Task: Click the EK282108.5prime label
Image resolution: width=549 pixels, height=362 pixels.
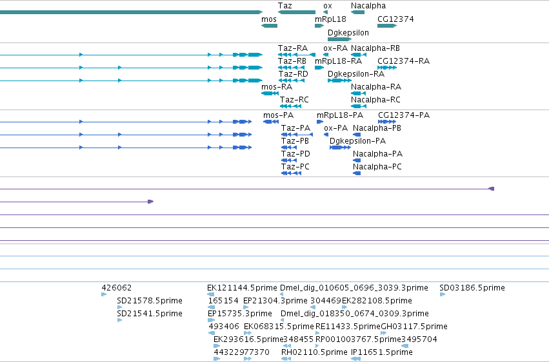Action: [377, 301]
